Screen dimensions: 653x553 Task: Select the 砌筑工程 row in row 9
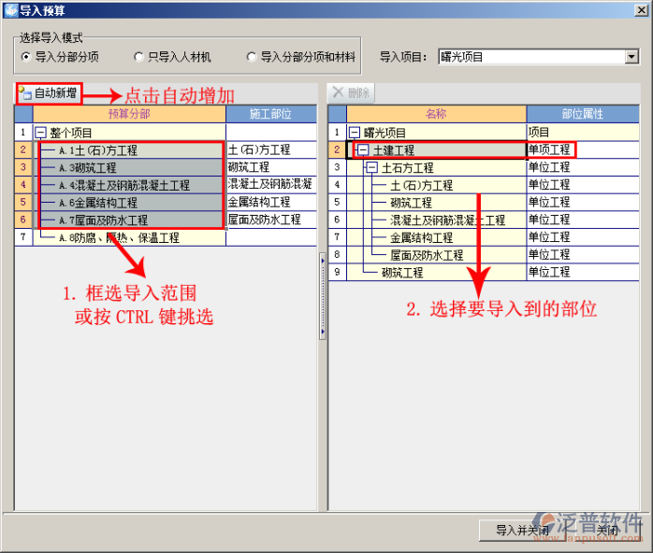click(x=401, y=273)
